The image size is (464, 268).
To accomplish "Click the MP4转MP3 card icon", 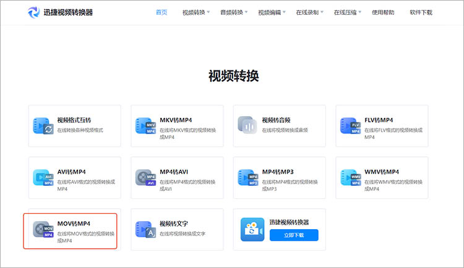I will click(x=248, y=178).
